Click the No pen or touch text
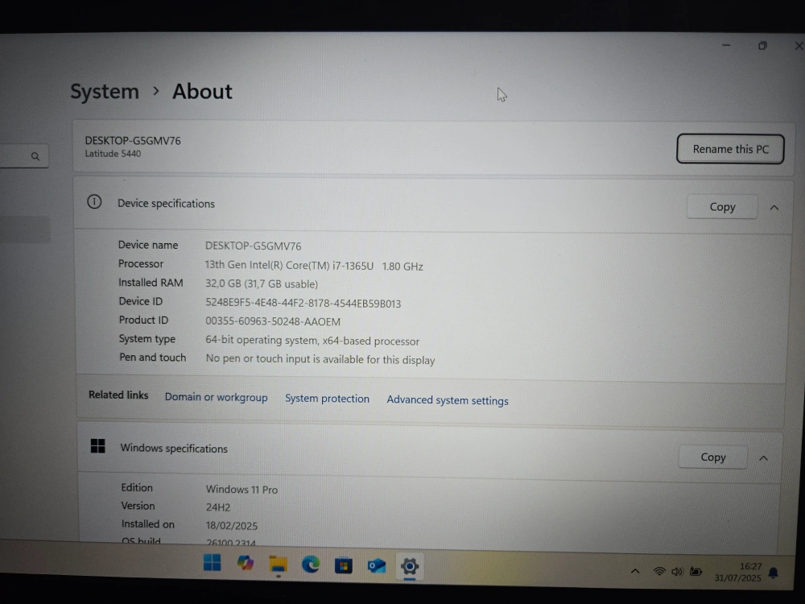Screen dimensions: 805x604 click(320, 359)
